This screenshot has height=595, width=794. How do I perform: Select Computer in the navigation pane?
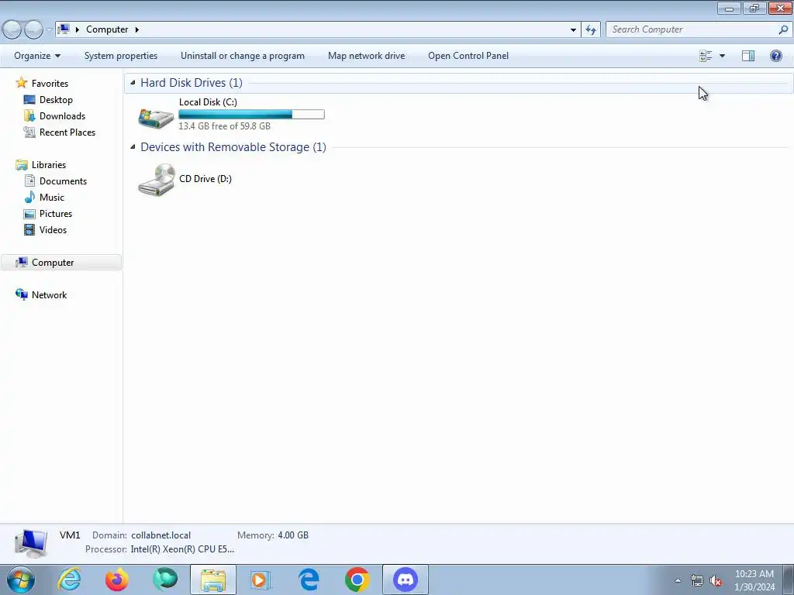point(60,262)
